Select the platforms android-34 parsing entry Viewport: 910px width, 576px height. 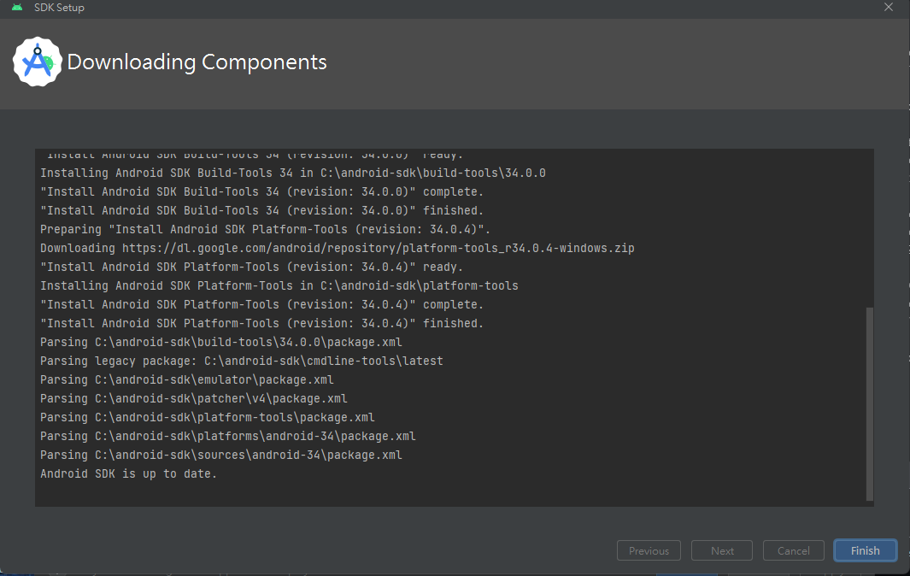[227, 436]
